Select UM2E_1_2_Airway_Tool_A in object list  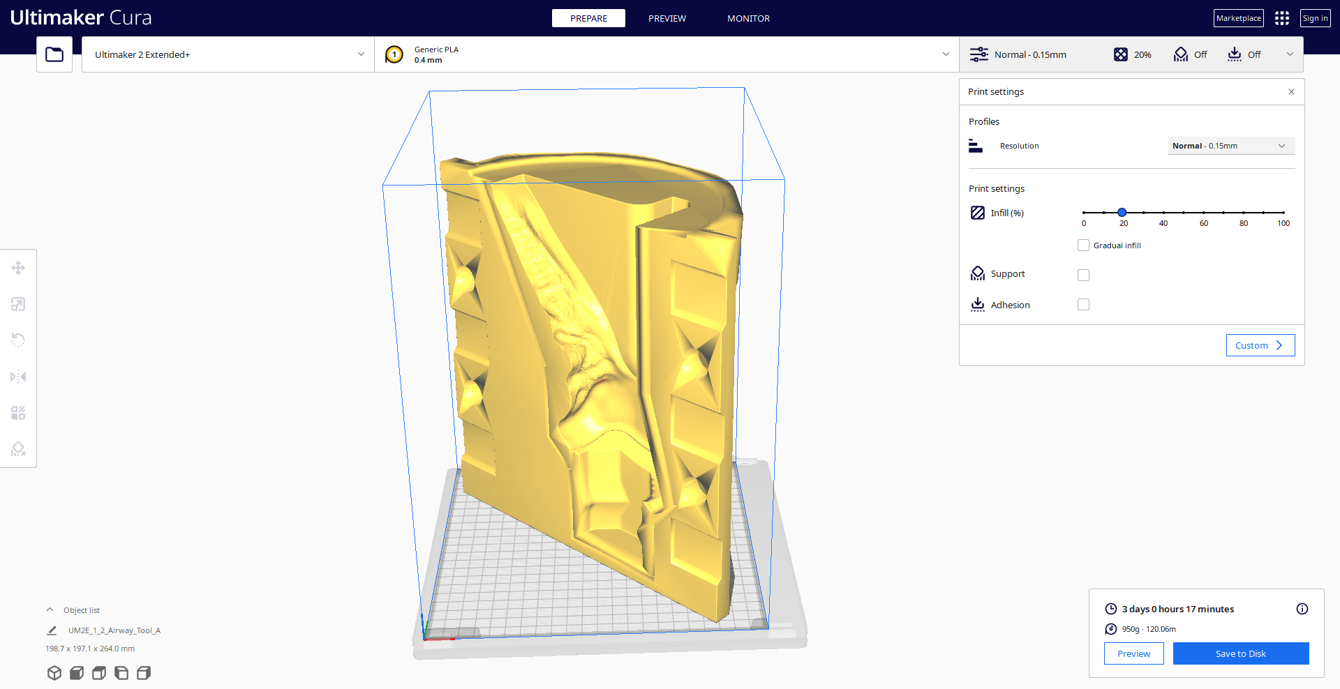pyautogui.click(x=114, y=630)
